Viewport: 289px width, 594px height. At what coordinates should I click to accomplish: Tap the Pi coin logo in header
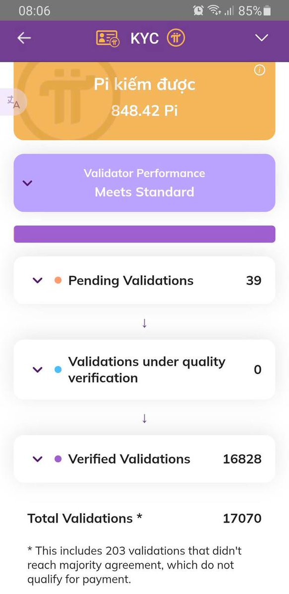(175, 38)
